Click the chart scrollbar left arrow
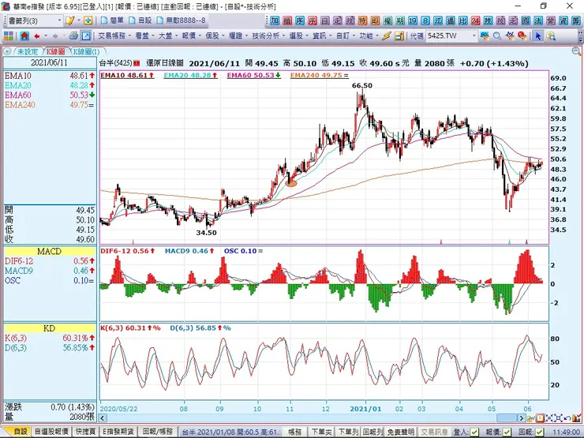Viewport: 584px width, 438px height. pyautogui.click(x=103, y=418)
